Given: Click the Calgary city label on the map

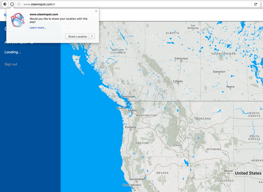Looking at the screenshot, I should coord(178,81).
